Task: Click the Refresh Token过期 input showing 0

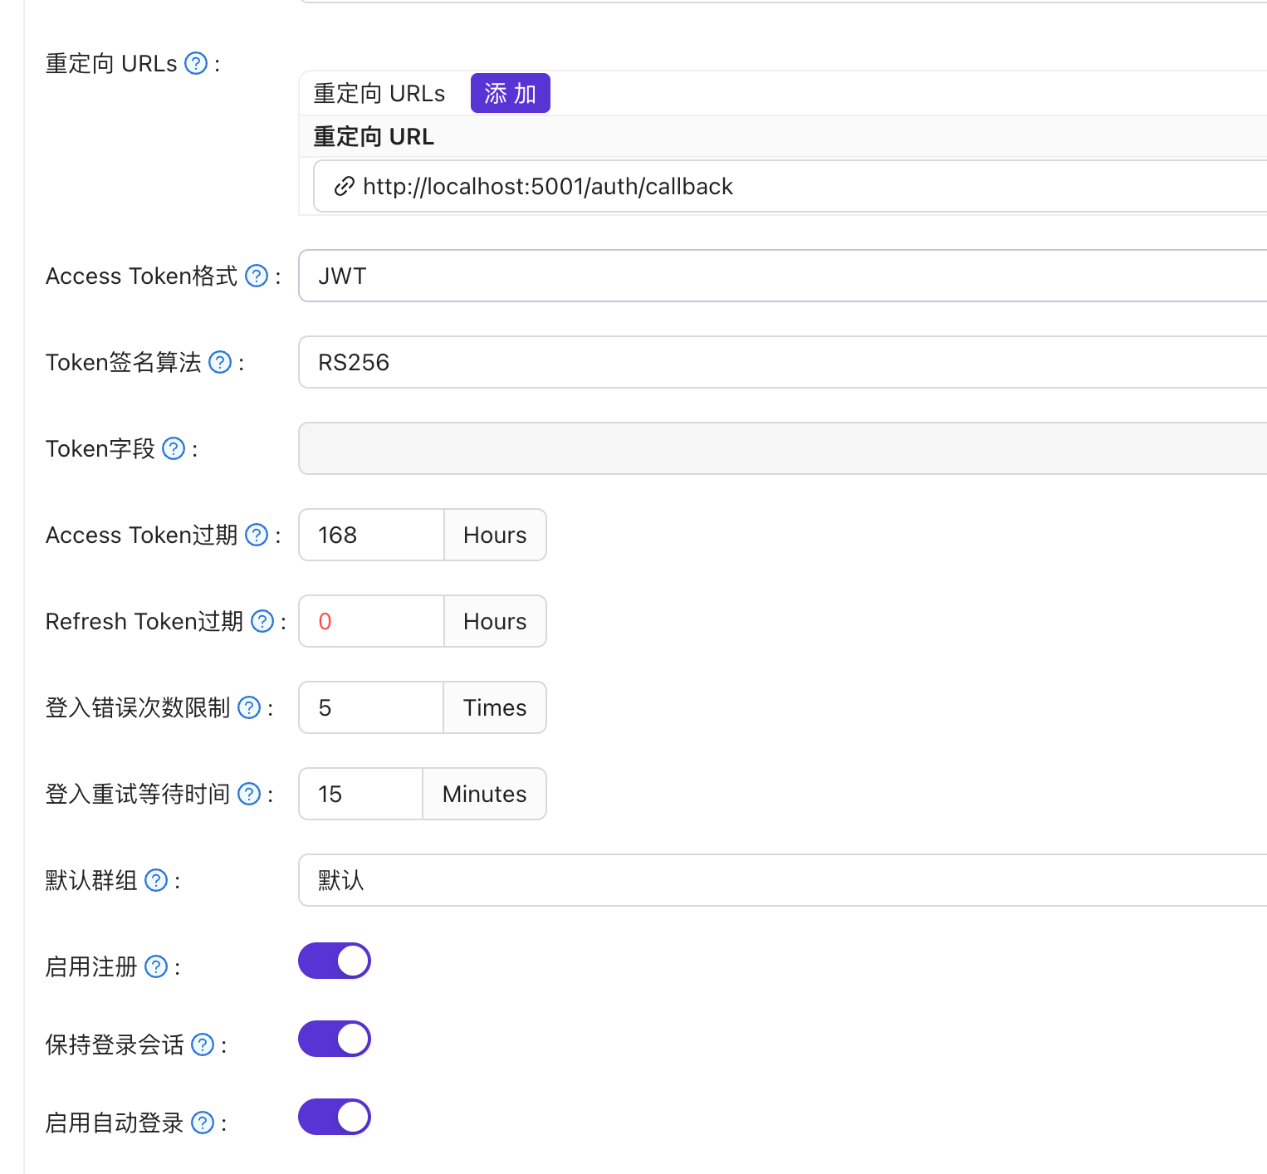Action: tap(371, 621)
